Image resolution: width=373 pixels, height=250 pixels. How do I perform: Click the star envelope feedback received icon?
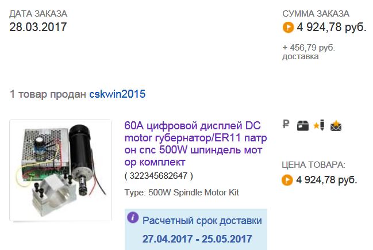pos(336,126)
